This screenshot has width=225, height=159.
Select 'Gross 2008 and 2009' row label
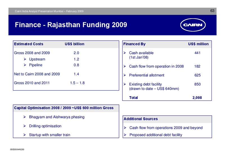click(32, 53)
